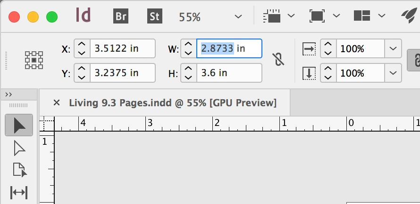
Task: Open the Scale X percentage dropdown
Action: [x=393, y=48]
